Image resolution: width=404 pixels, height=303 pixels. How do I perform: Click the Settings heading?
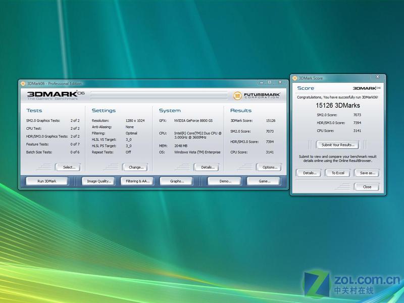click(104, 111)
